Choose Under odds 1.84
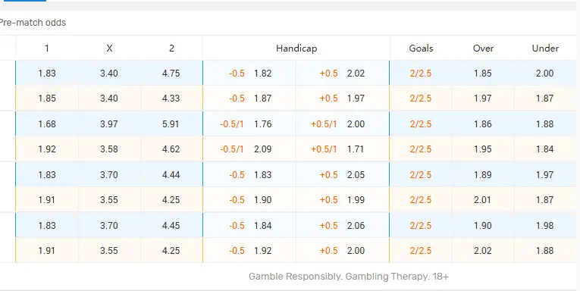Viewport: 580px width, 291px height. [545, 149]
